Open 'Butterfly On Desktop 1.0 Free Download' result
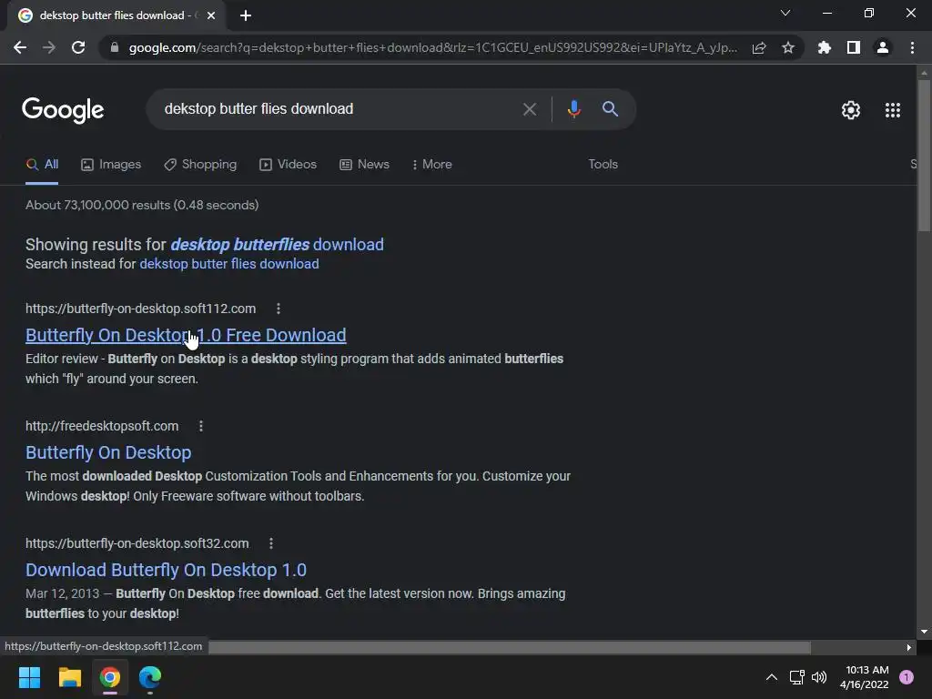 click(186, 335)
